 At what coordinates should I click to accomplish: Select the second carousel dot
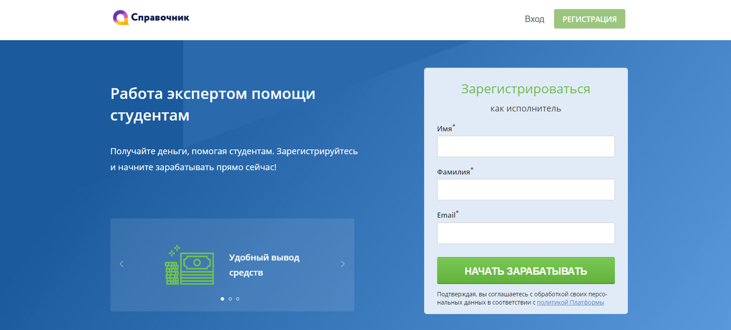230,298
